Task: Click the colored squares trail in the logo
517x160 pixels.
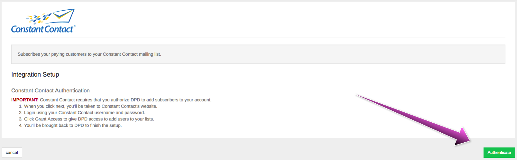Action: pyautogui.click(x=39, y=18)
